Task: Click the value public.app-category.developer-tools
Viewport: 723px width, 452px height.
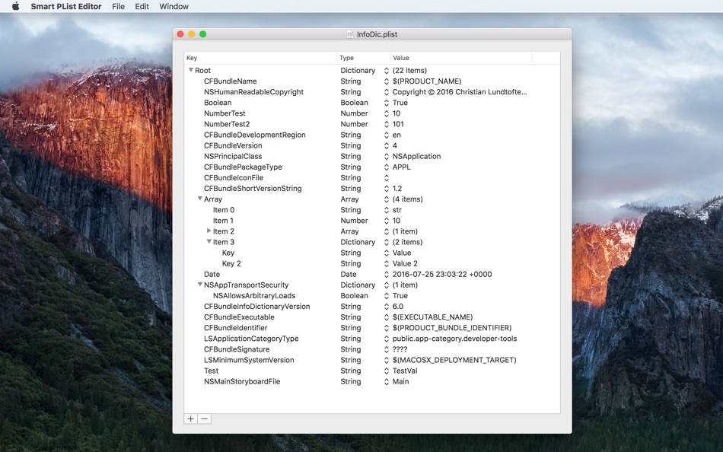Action: coord(454,339)
